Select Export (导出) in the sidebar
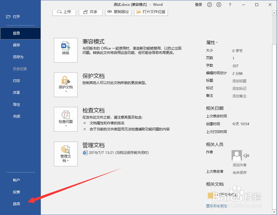277x215 pixels. [x=21, y=105]
